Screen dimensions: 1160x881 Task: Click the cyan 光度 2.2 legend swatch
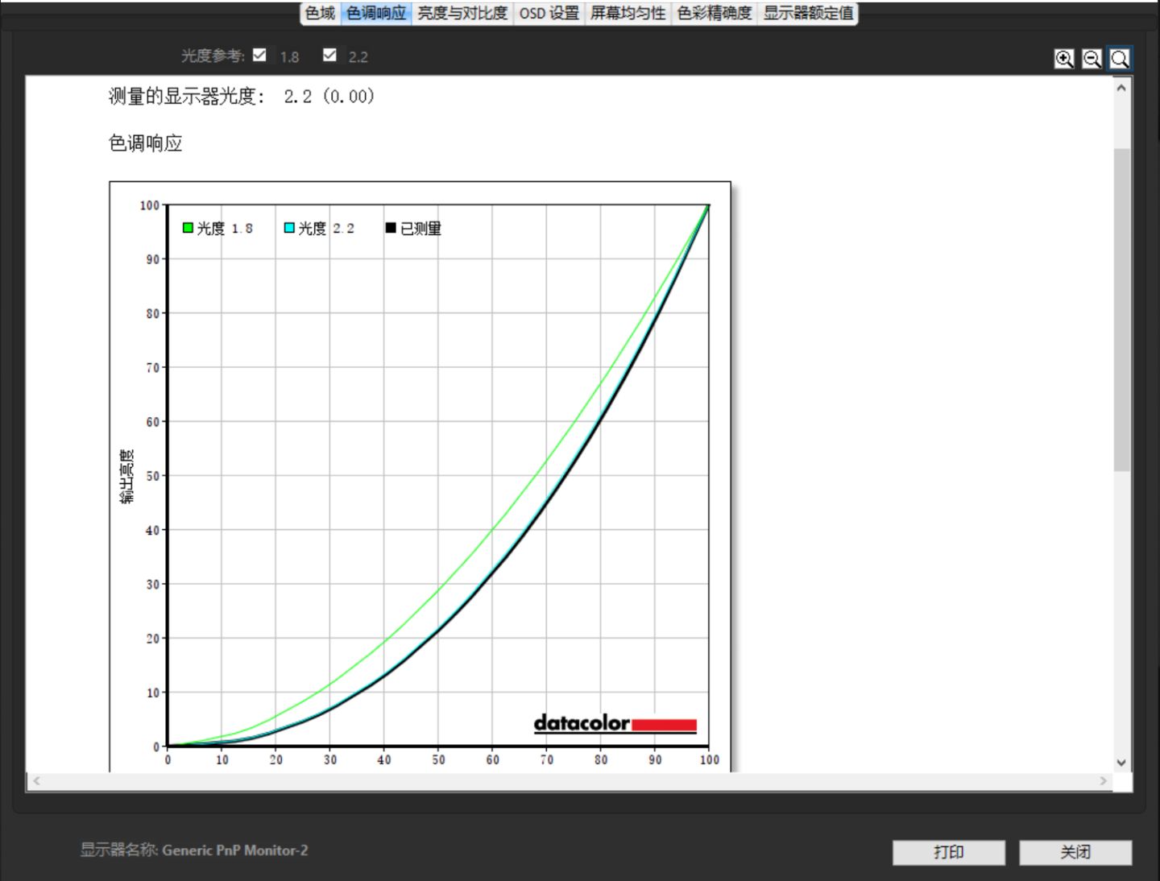[x=289, y=228]
